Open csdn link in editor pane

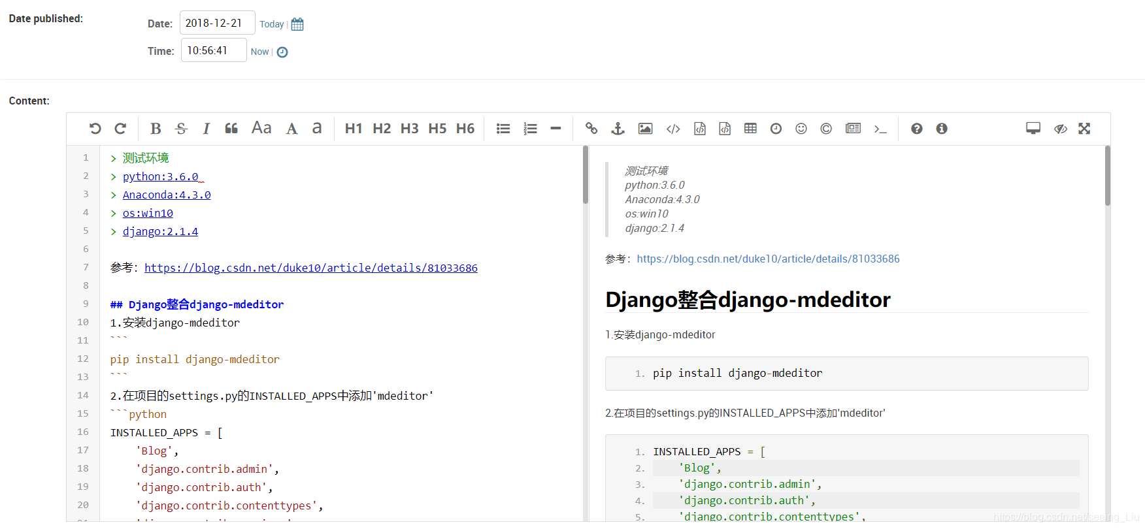tap(311, 268)
